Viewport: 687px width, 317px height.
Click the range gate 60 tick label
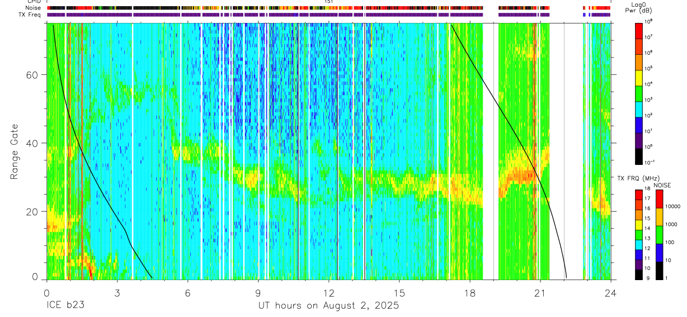[x=32, y=75]
